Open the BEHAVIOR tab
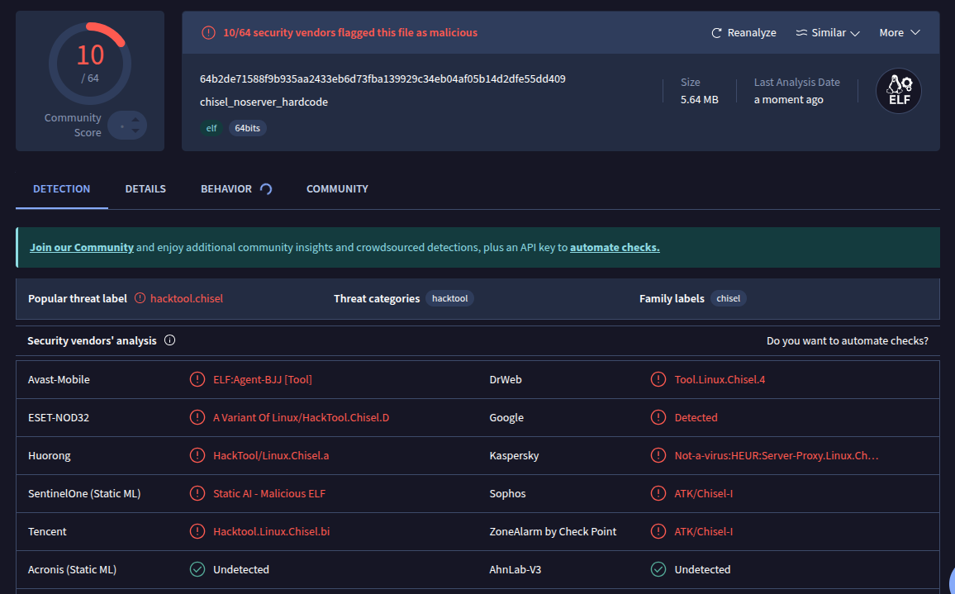The width and height of the screenshot is (955, 594). click(x=226, y=189)
